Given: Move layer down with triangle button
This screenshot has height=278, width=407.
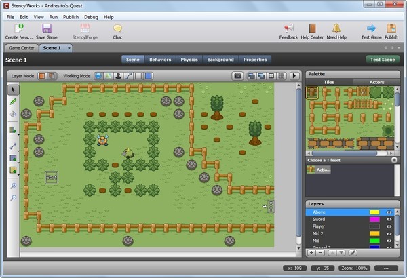Looking at the screenshot, I should pyautogui.click(x=341, y=252).
